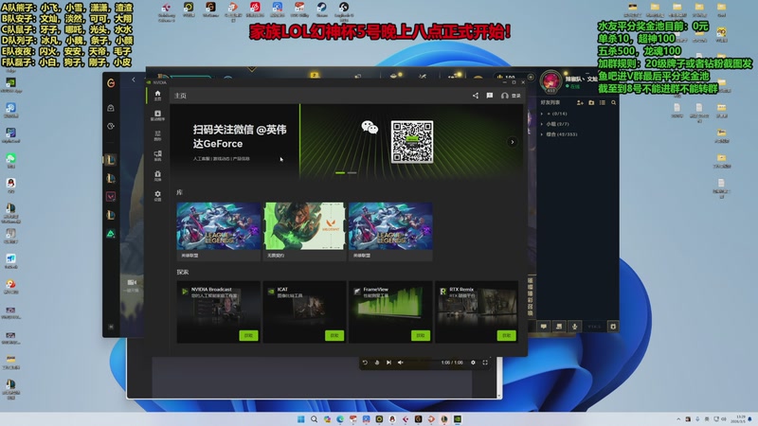Mute video with speaker icon
The image size is (758, 426).
click(x=400, y=363)
